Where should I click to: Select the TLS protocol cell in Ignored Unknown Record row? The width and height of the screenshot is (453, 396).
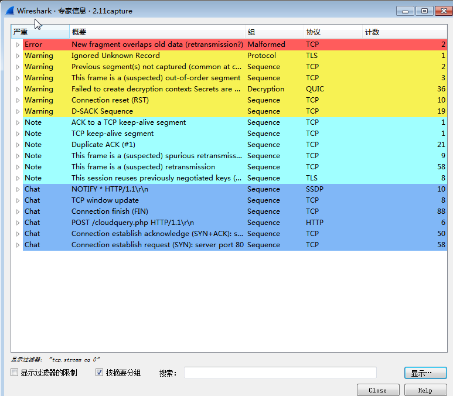312,56
